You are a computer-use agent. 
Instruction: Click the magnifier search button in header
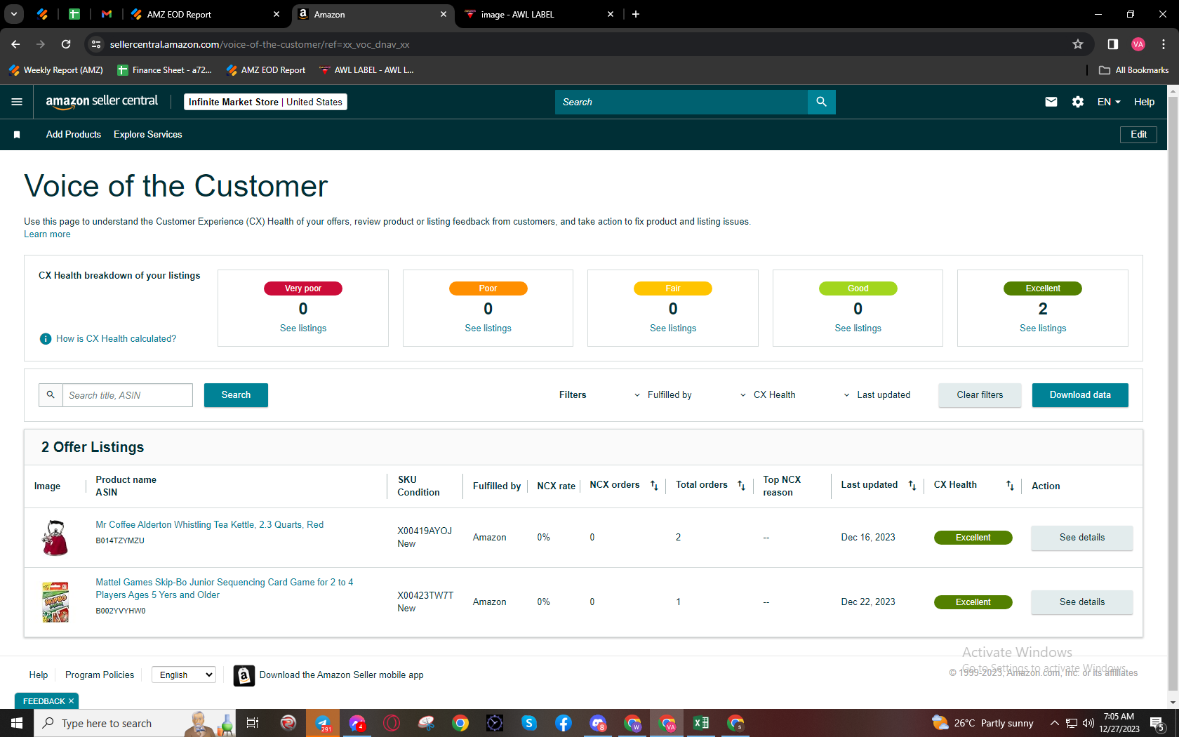(821, 102)
